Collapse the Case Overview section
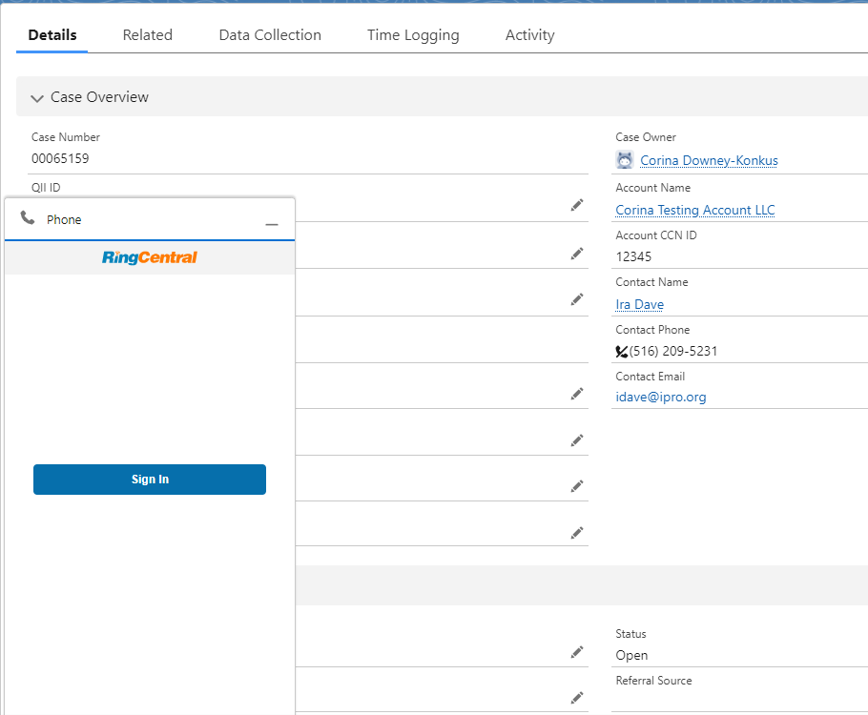Image resolution: width=868 pixels, height=715 pixels. point(37,98)
